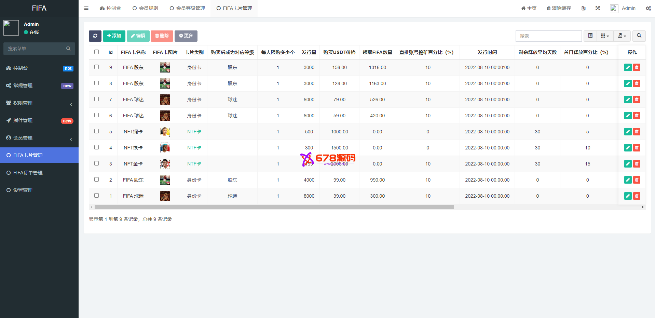Click the refresh table button
655x318 pixels.
pyautogui.click(x=95, y=36)
